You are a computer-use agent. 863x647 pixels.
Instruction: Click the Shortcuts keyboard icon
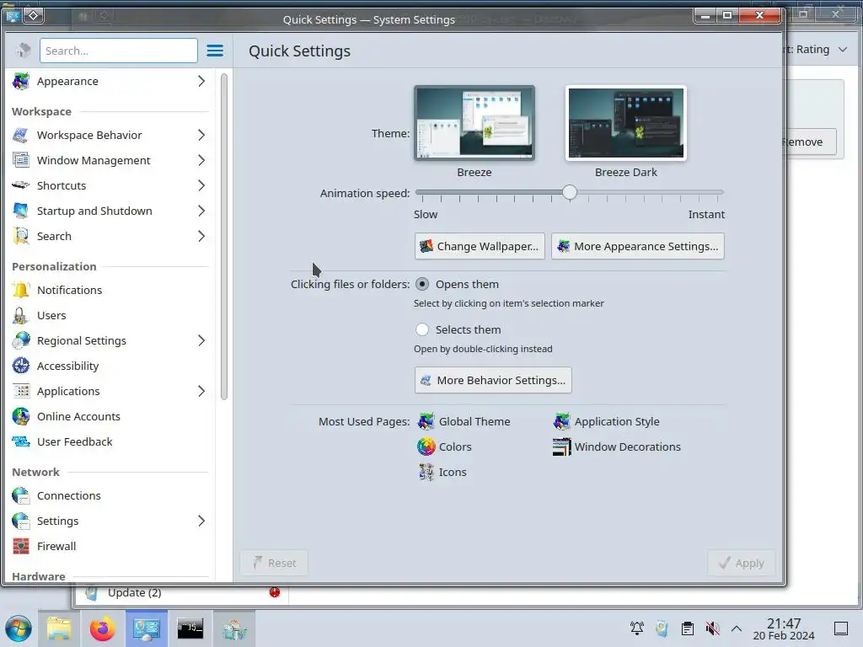point(21,185)
